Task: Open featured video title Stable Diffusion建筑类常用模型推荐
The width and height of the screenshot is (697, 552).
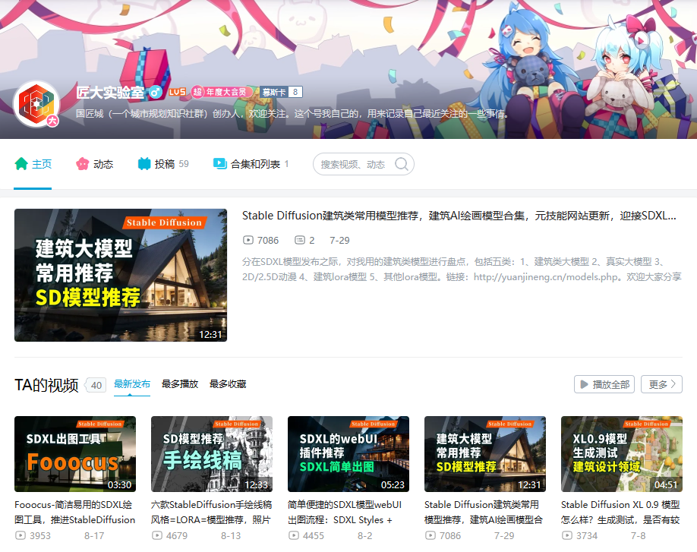Action: (x=459, y=216)
